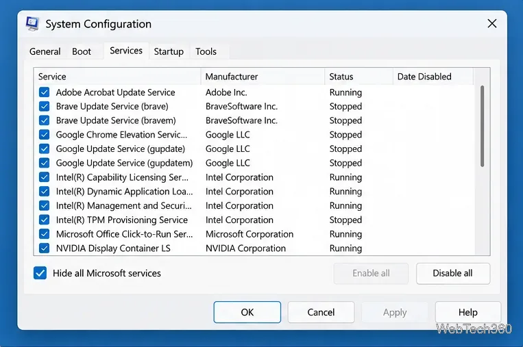This screenshot has width=523, height=347.
Task: Click the Apply button
Action: pyautogui.click(x=395, y=312)
